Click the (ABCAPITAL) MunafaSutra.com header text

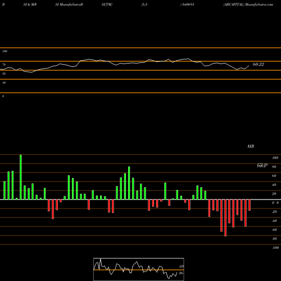(x=248, y=4)
